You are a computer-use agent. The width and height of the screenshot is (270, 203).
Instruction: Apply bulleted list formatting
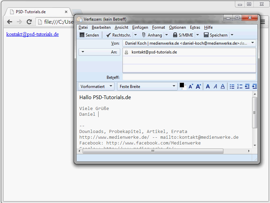[x=232, y=87]
